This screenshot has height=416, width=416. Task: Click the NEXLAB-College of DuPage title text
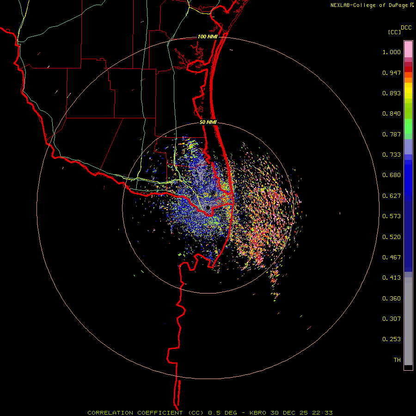pyautogui.click(x=369, y=5)
